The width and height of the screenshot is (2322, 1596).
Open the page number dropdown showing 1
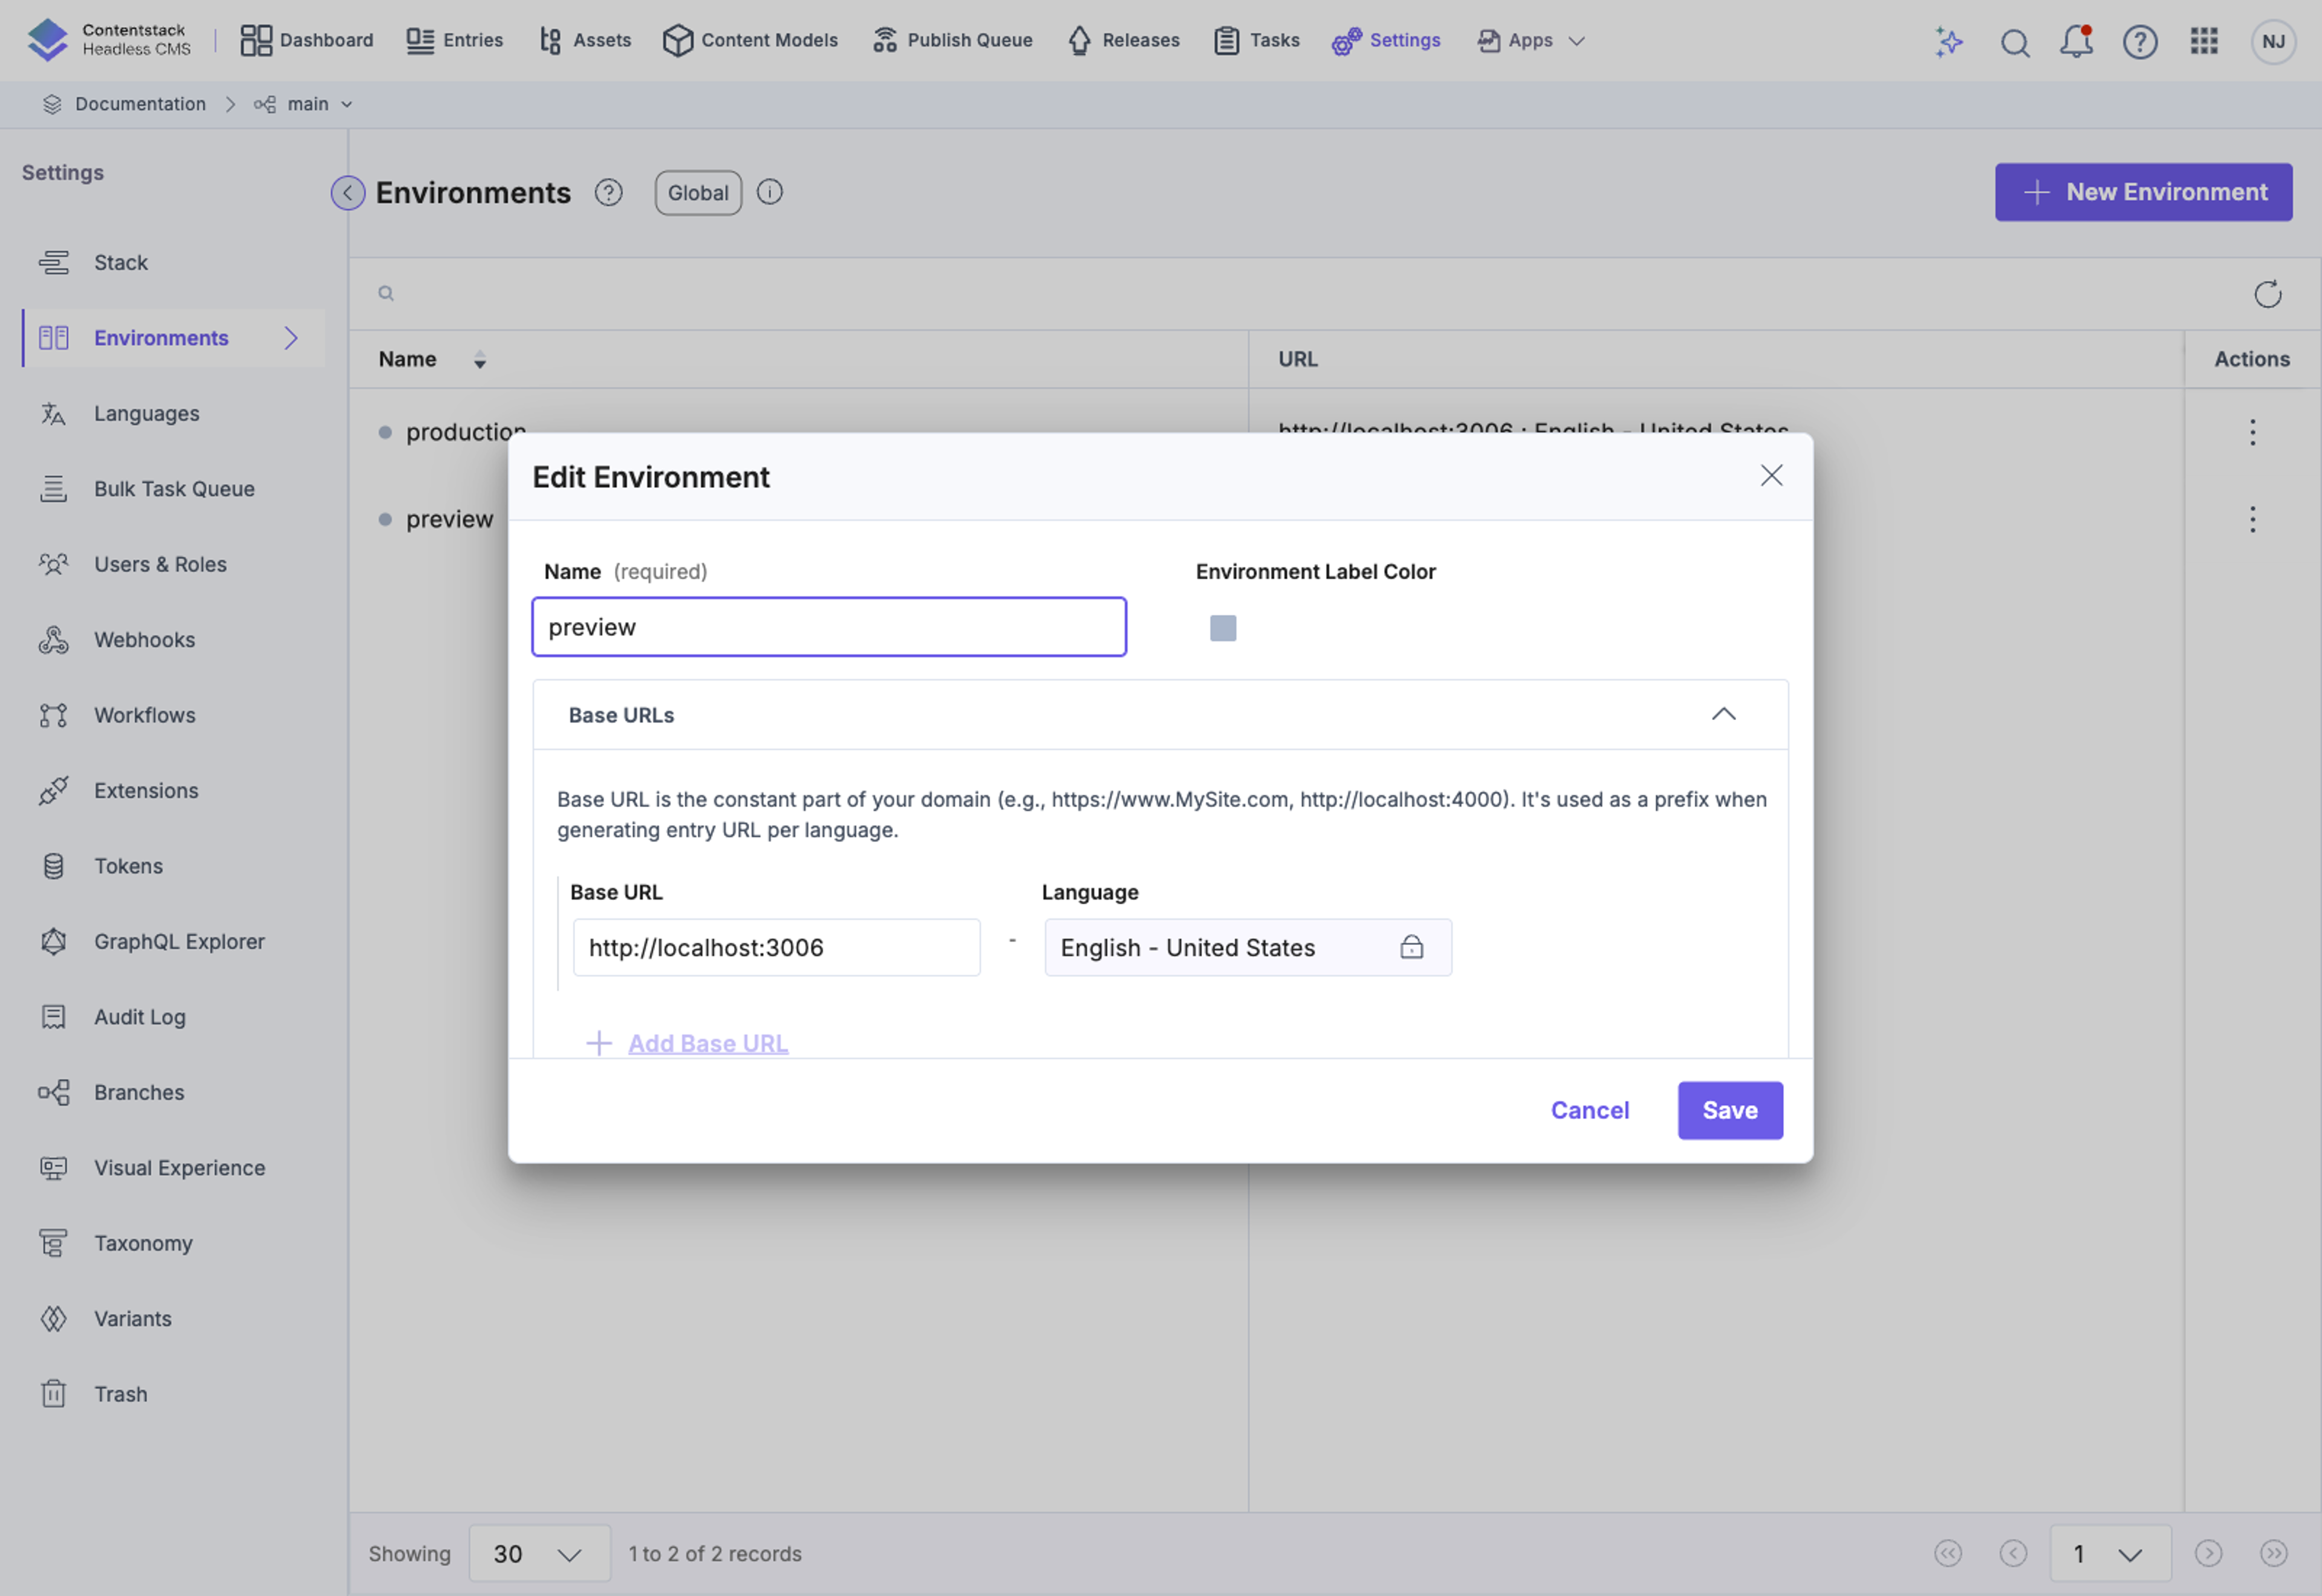2110,1553
